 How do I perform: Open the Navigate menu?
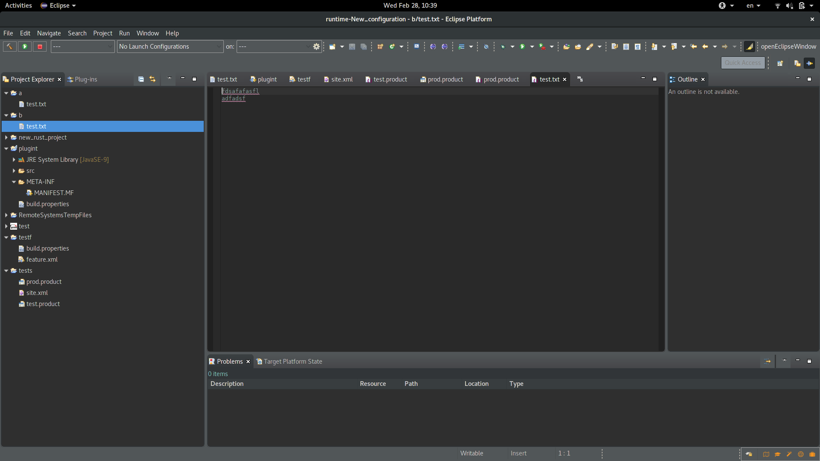(49, 33)
